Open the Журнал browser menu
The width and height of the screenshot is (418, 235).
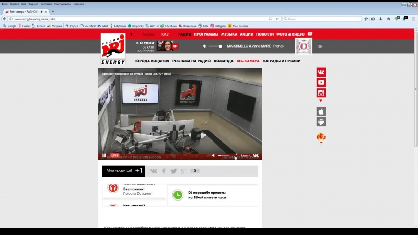click(33, 4)
